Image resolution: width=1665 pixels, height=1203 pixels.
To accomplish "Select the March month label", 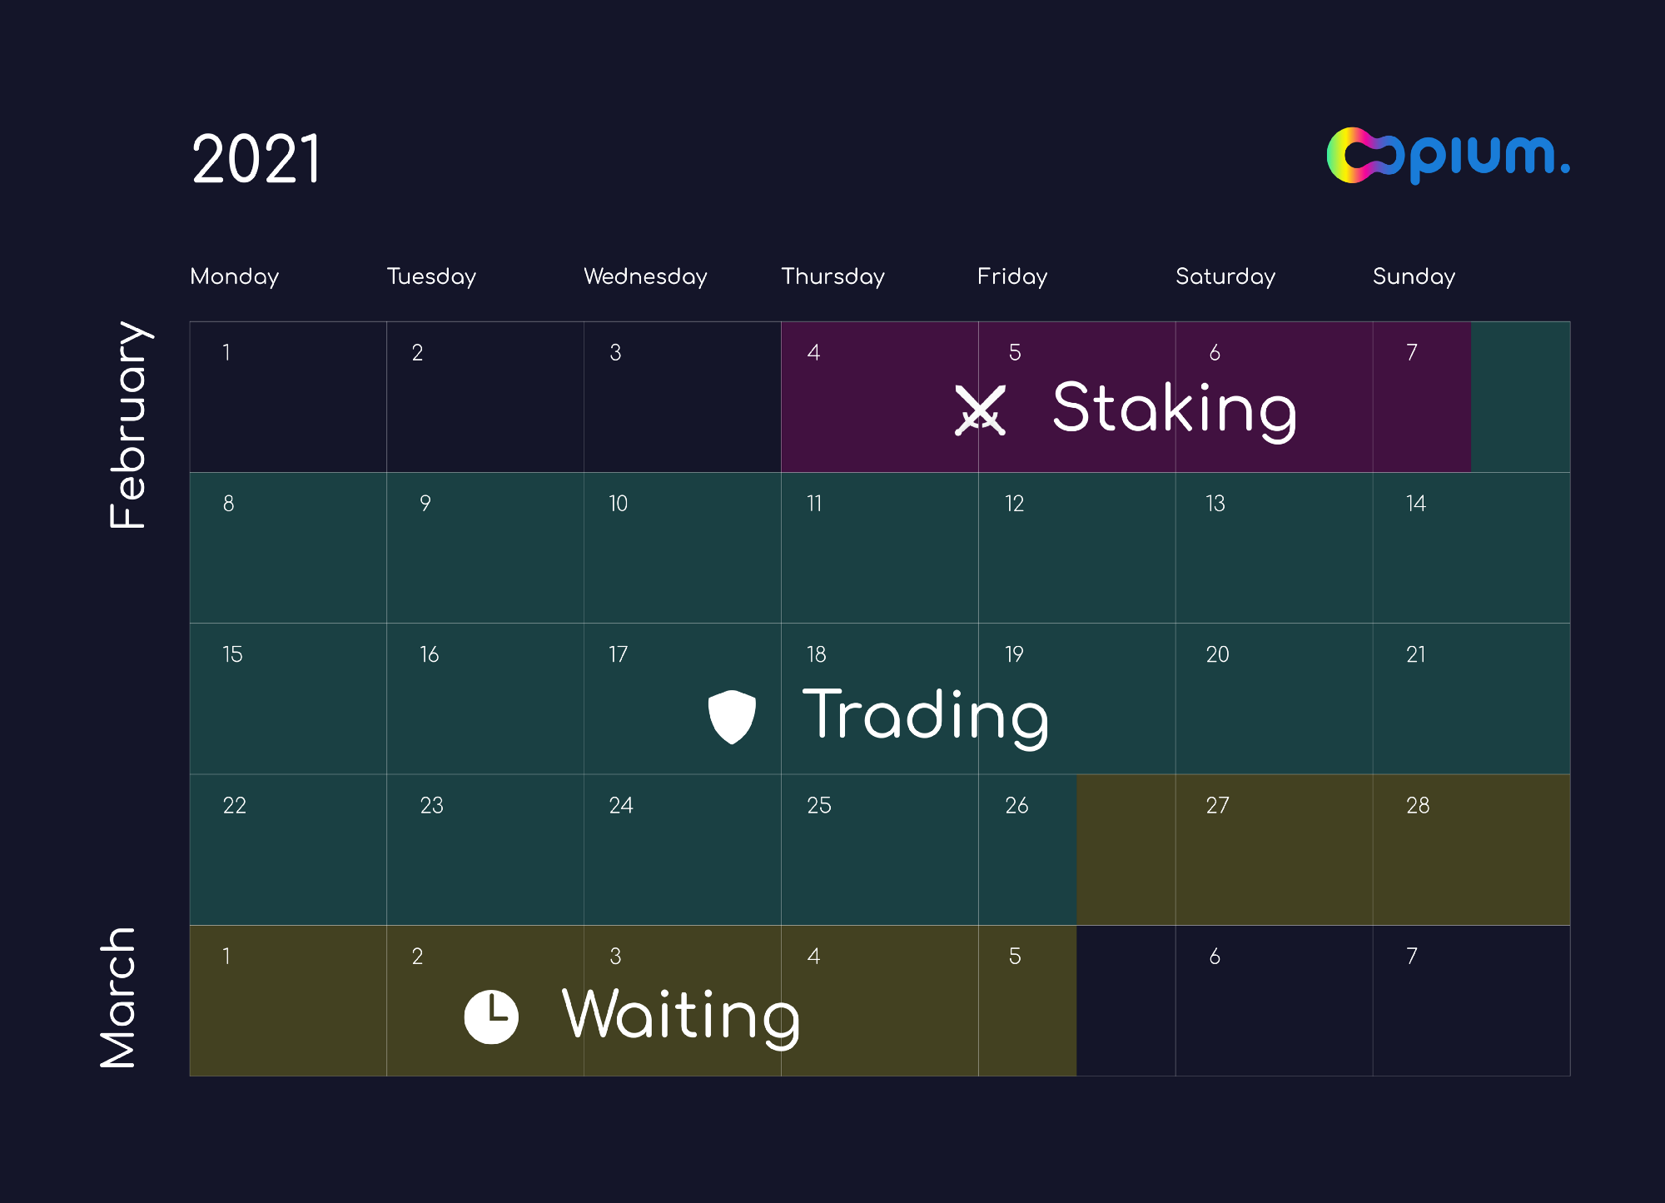I will point(118,997).
